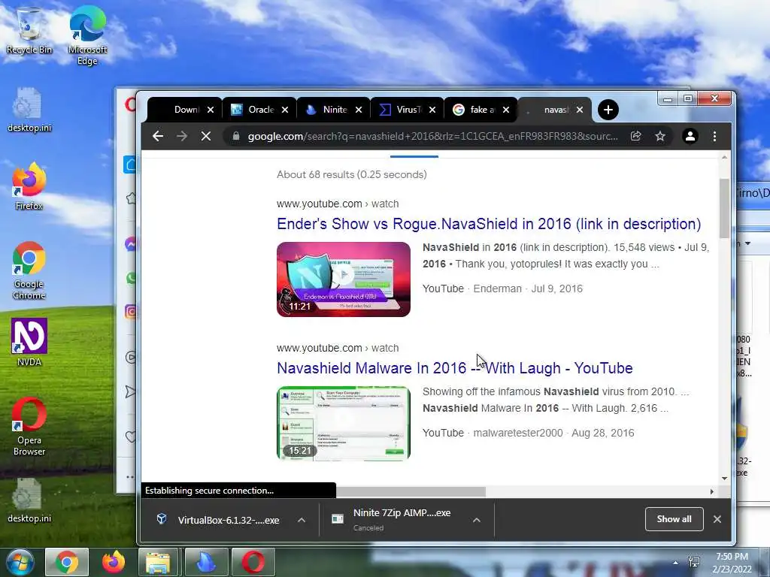The width and height of the screenshot is (770, 577).
Task: Click the scroll up arrow of the page
Action: pyautogui.click(x=724, y=158)
